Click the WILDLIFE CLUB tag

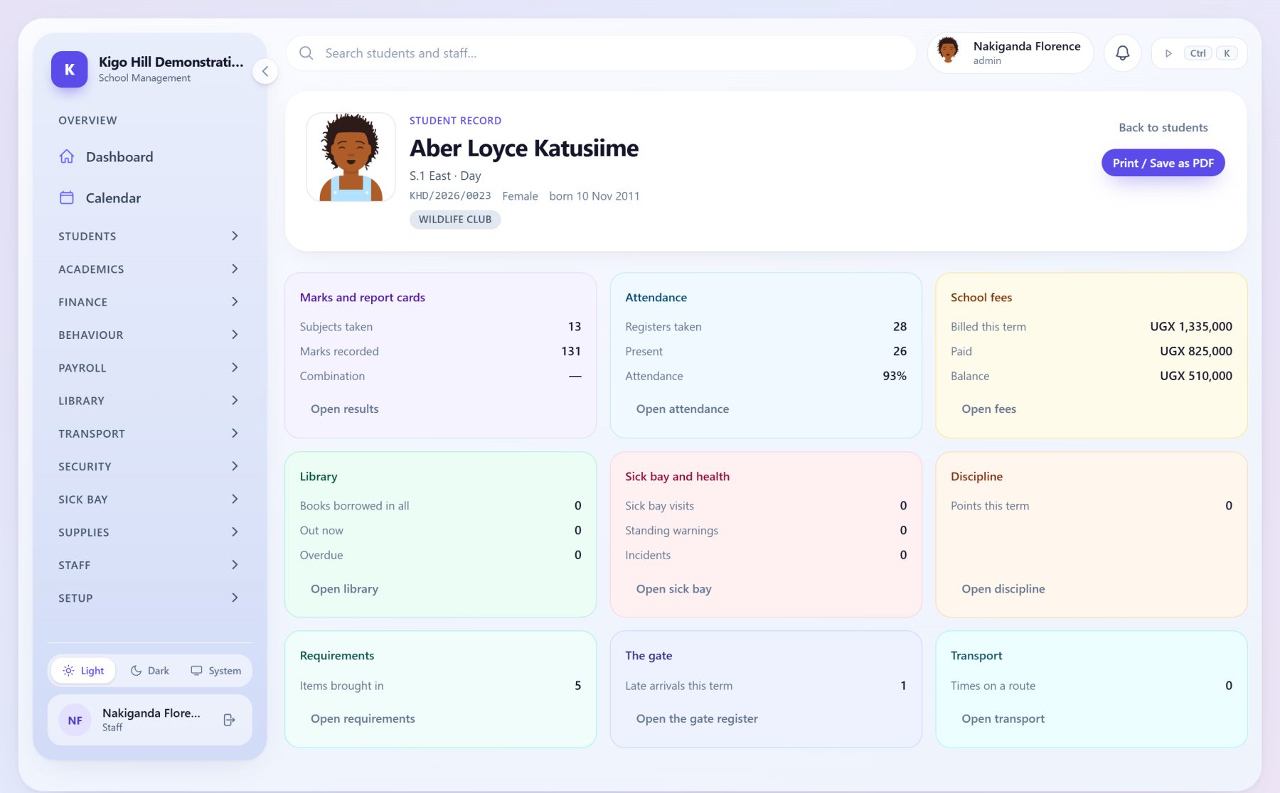(455, 220)
